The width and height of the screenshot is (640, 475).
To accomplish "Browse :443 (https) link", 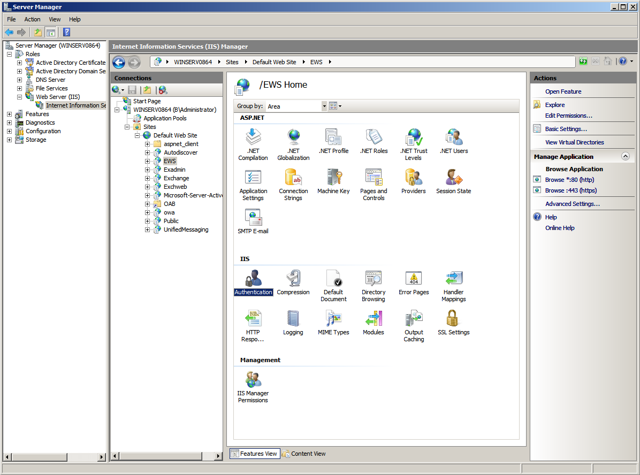I will [570, 190].
